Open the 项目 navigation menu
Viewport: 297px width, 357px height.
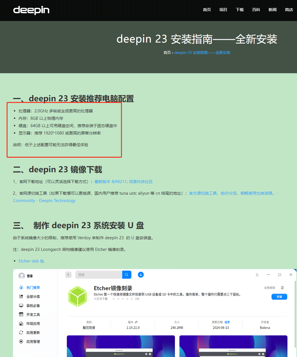click(x=223, y=10)
